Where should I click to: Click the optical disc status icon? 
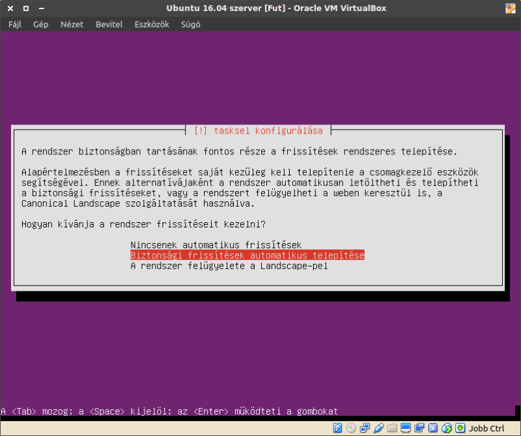tap(351, 428)
